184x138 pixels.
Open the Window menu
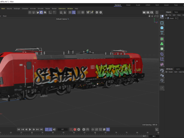(70, 8)
